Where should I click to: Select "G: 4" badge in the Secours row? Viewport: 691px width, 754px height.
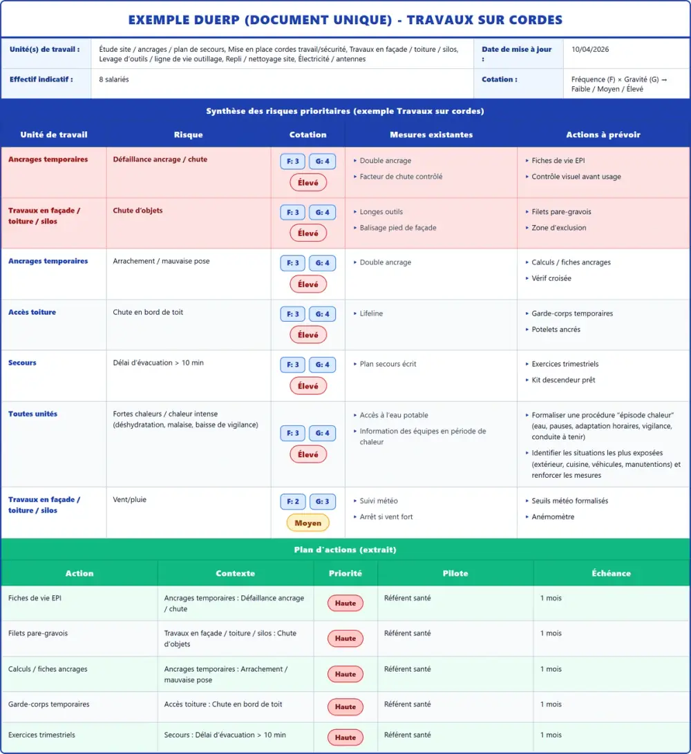[323, 365]
